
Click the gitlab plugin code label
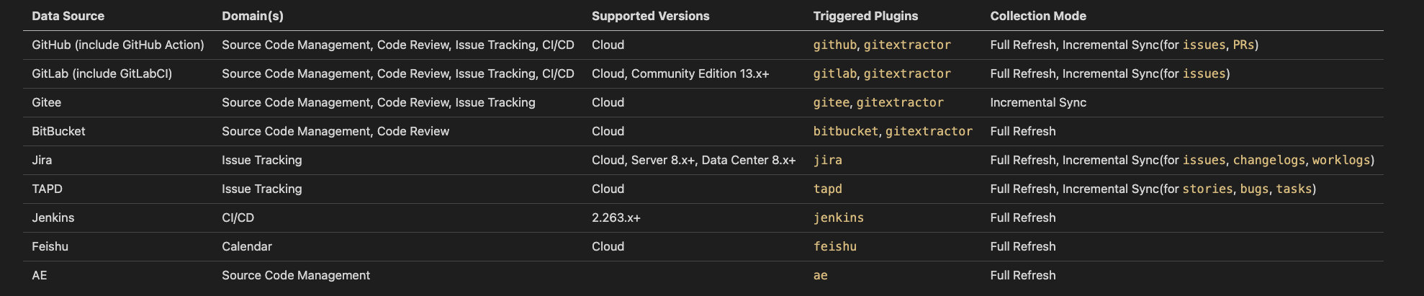[834, 73]
